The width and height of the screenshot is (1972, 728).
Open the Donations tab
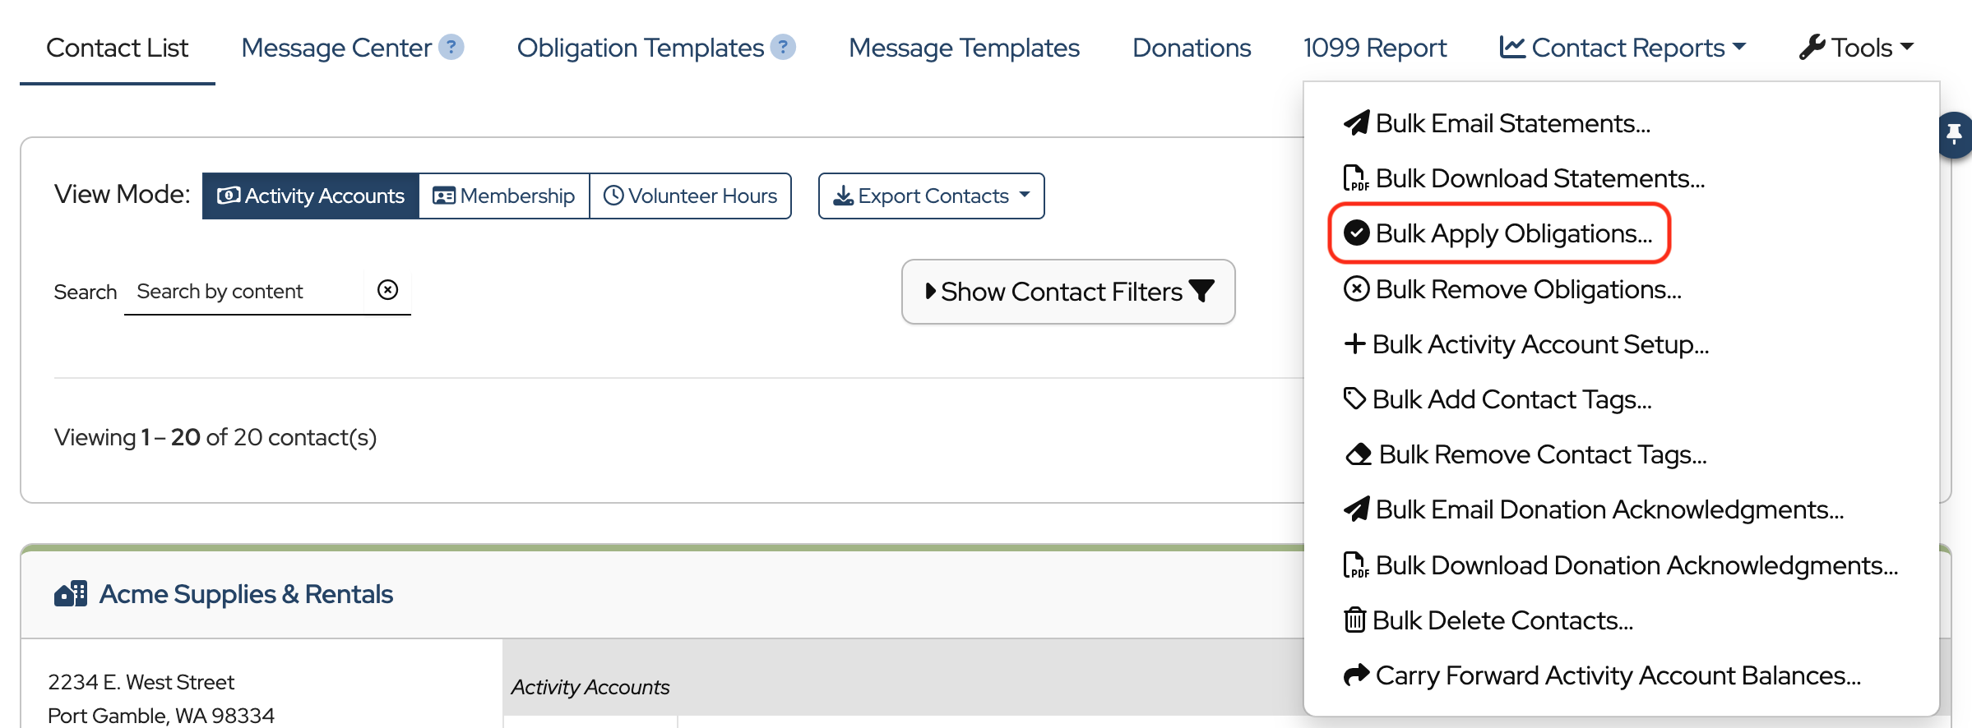click(x=1192, y=48)
